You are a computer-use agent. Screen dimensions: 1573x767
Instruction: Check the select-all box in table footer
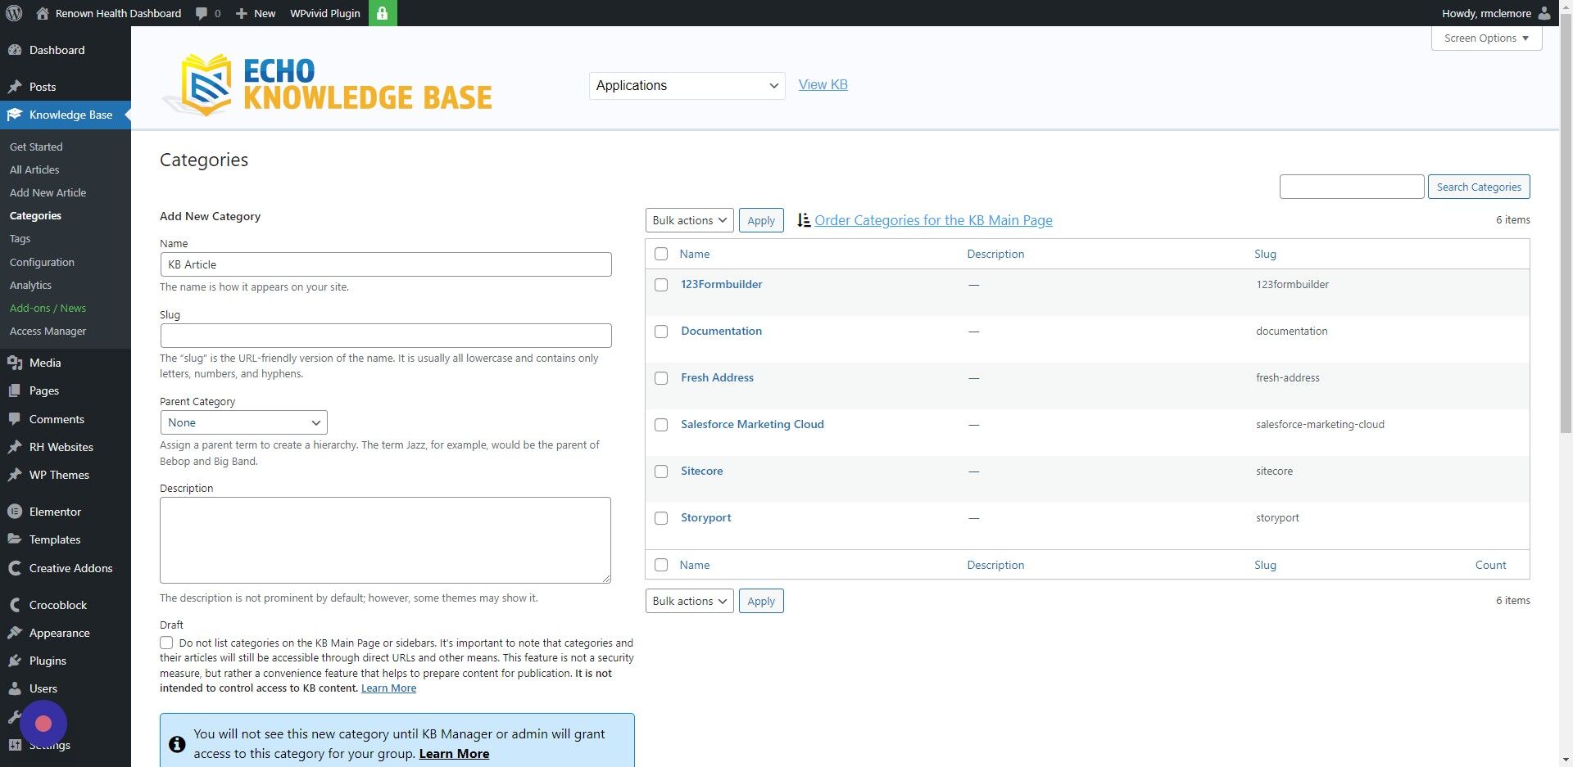click(x=661, y=565)
